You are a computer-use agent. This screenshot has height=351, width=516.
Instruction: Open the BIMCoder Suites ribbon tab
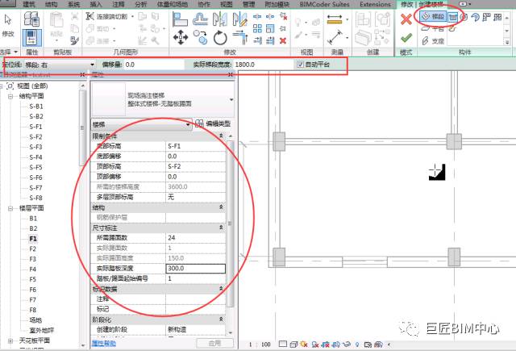pyautogui.click(x=324, y=4)
